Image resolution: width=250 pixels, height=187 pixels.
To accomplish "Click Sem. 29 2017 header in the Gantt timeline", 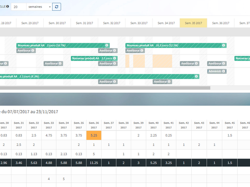I will 30,23.
